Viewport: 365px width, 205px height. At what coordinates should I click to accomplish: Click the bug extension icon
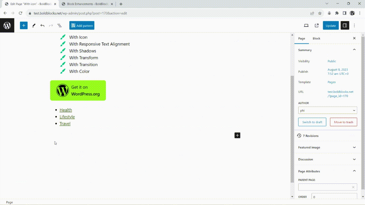[329, 13]
